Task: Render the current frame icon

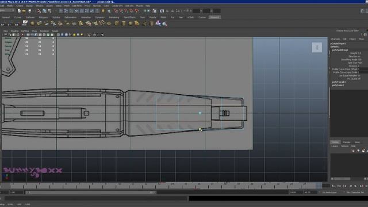Action: click(x=167, y=11)
